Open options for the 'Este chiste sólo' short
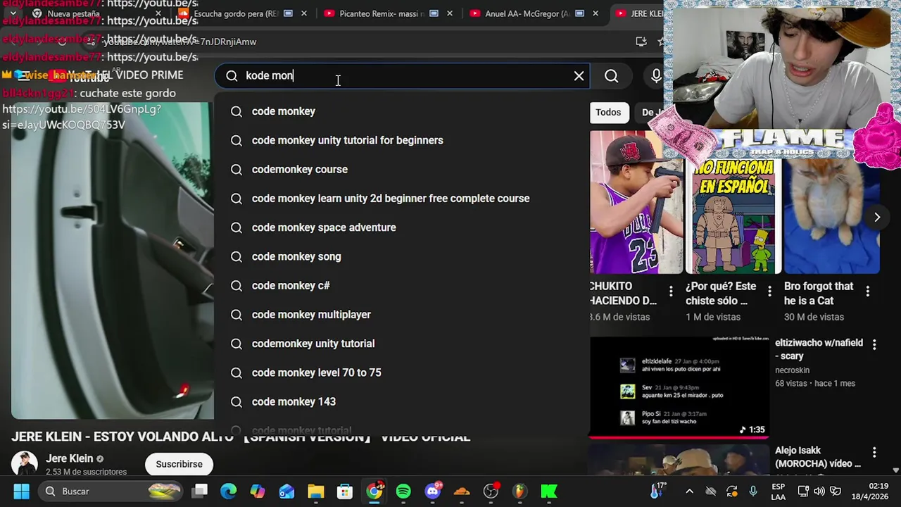This screenshot has height=507, width=901. (769, 291)
